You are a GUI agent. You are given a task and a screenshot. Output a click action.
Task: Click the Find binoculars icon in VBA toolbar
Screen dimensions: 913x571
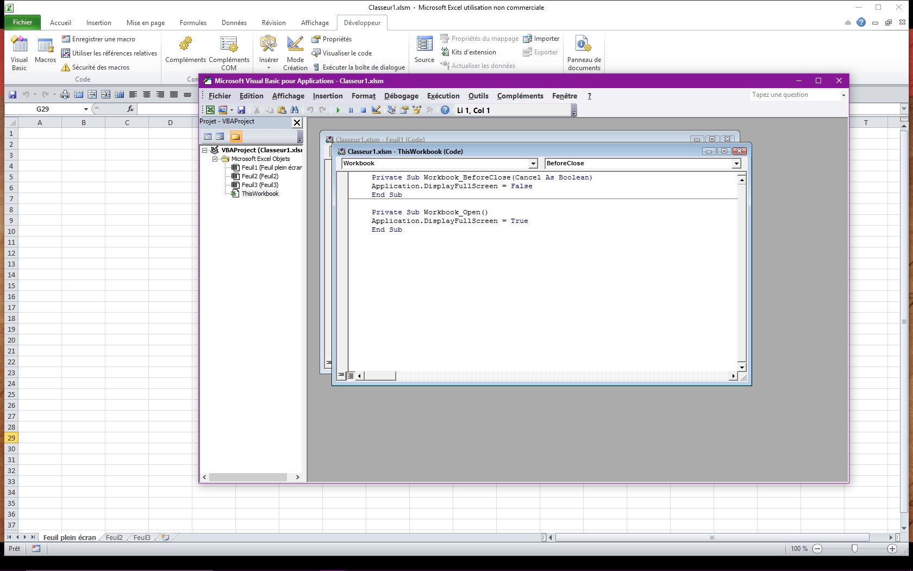tap(295, 110)
